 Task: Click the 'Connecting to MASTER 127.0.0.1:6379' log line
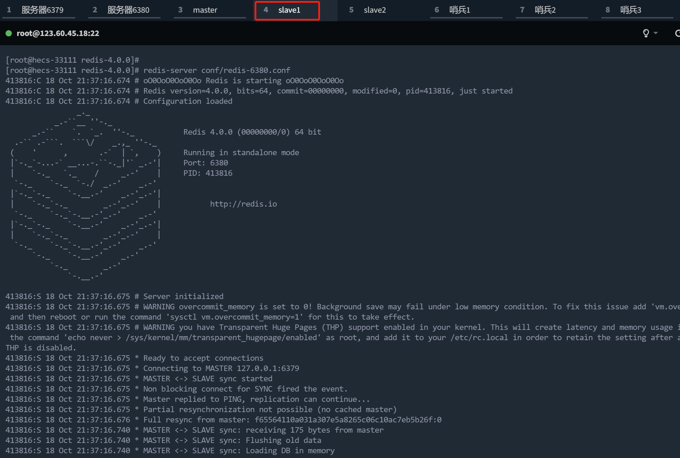click(x=221, y=368)
